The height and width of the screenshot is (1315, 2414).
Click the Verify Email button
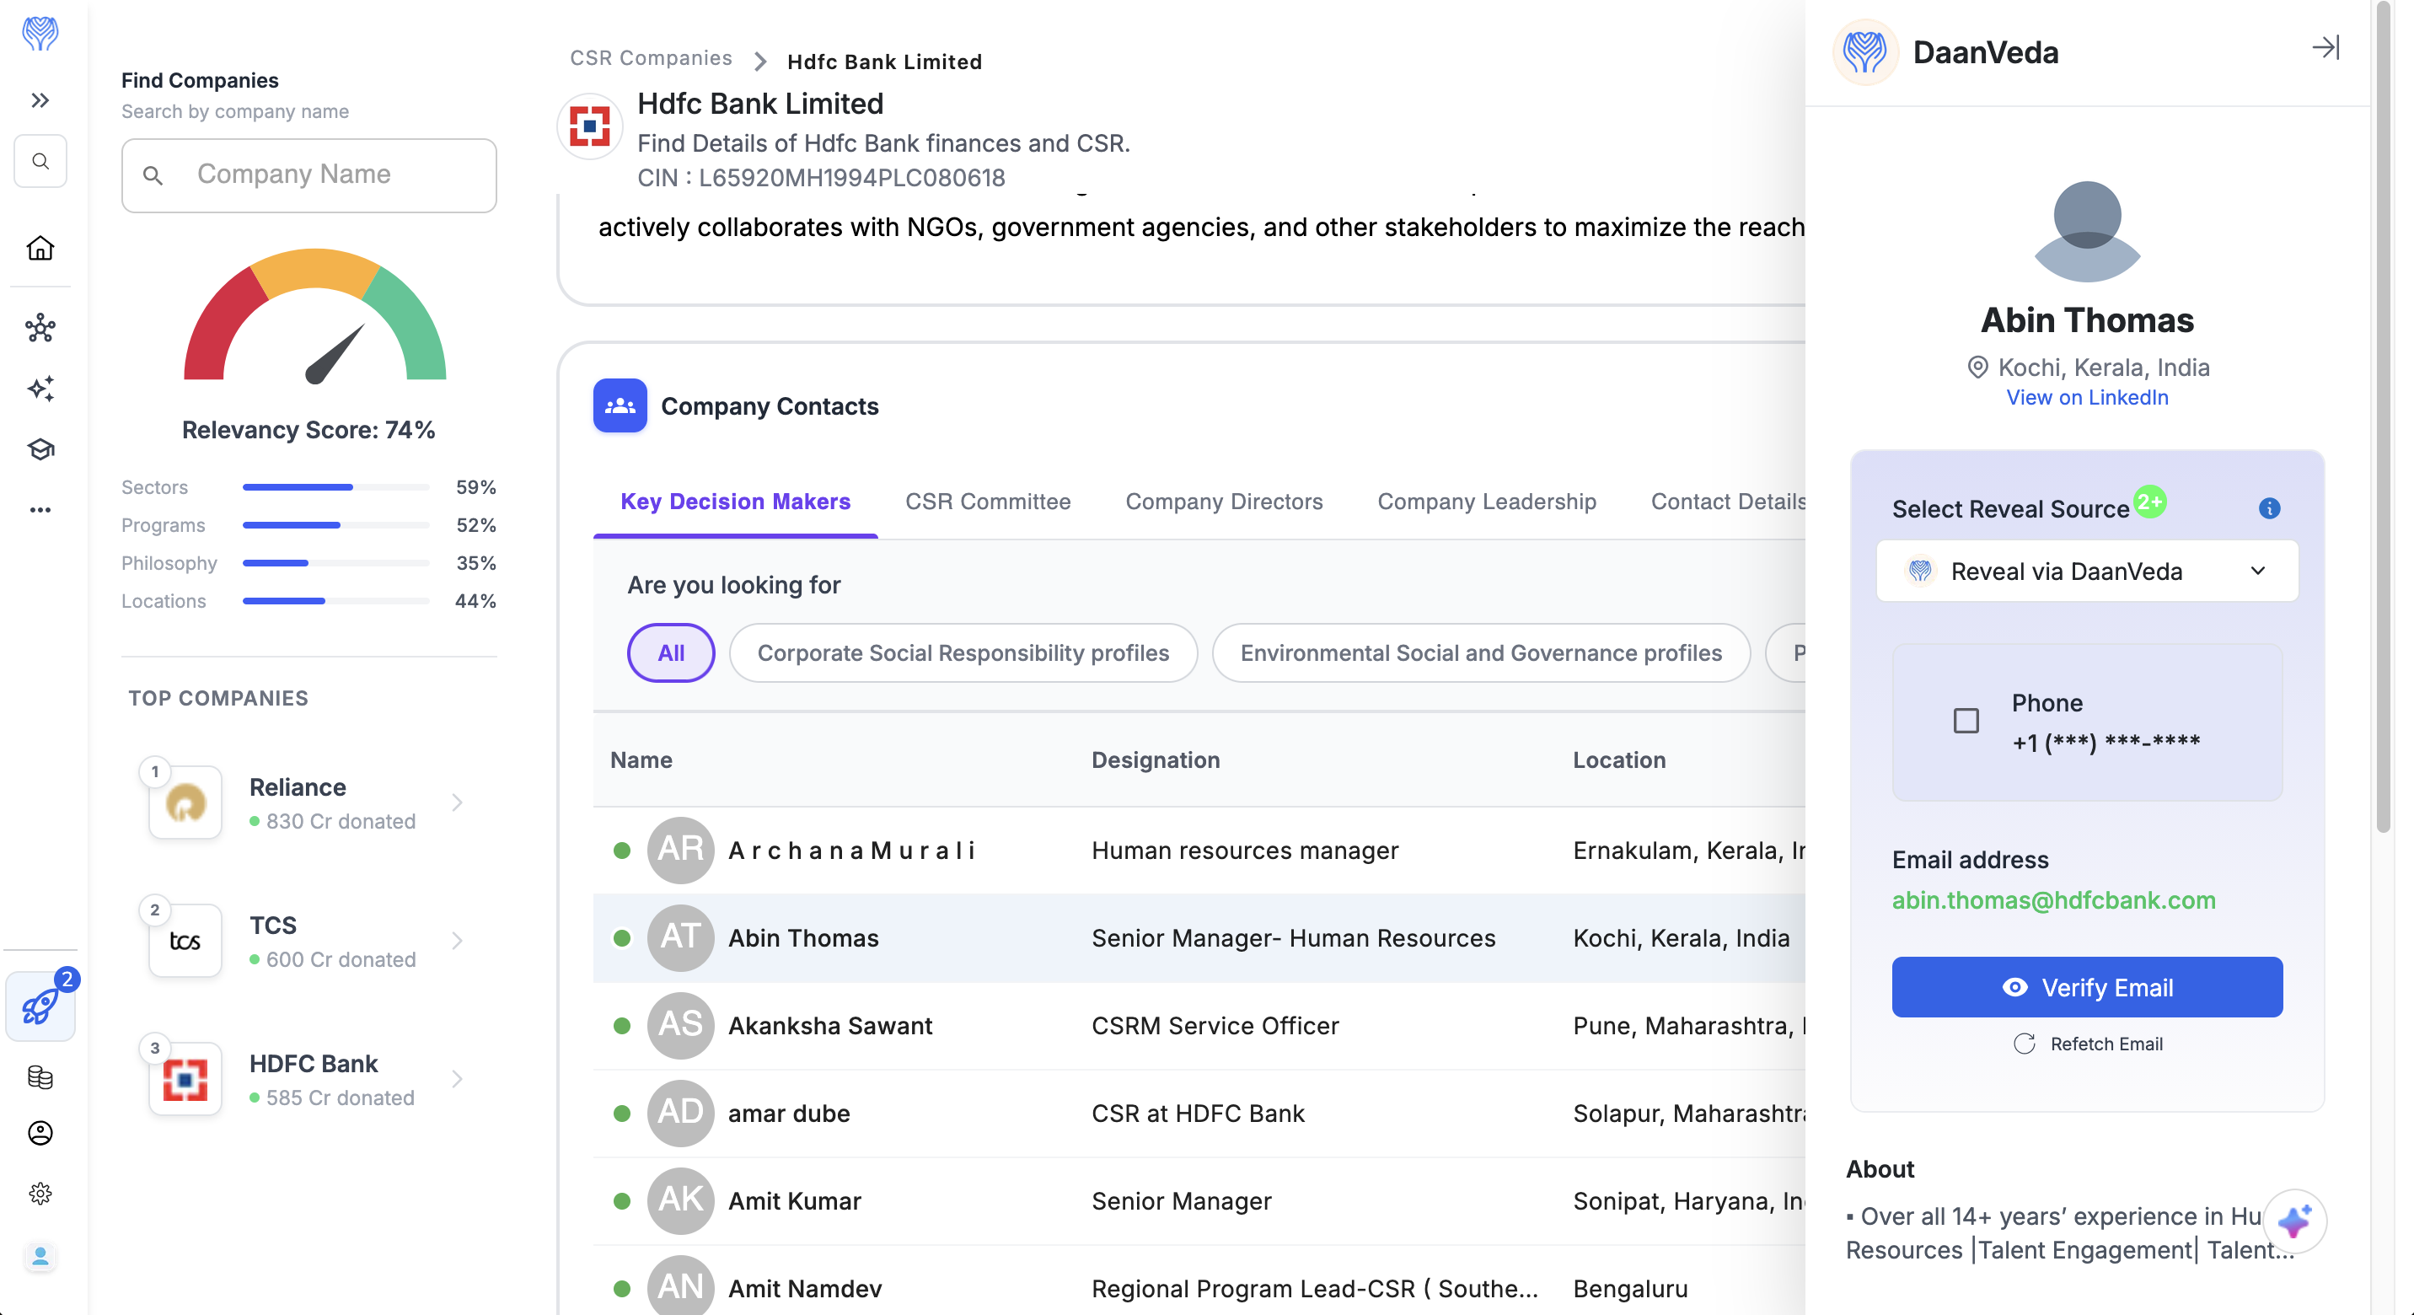click(2087, 987)
